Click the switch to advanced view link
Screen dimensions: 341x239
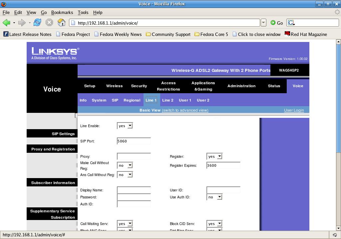pos(185,110)
